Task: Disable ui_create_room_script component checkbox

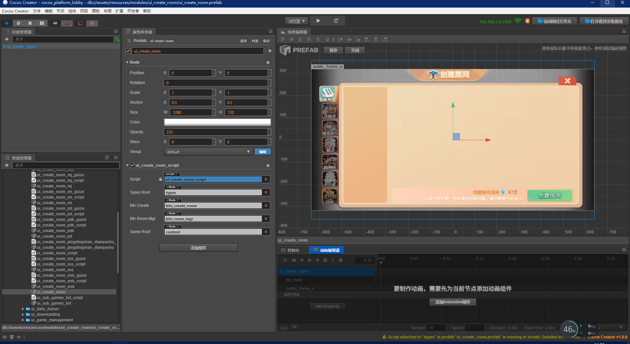Action: (x=133, y=165)
